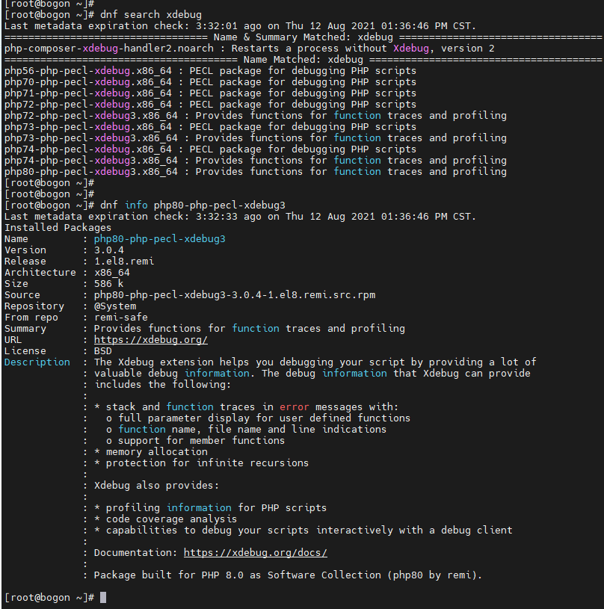
Task: Click the @System repository value
Action: click(x=114, y=306)
